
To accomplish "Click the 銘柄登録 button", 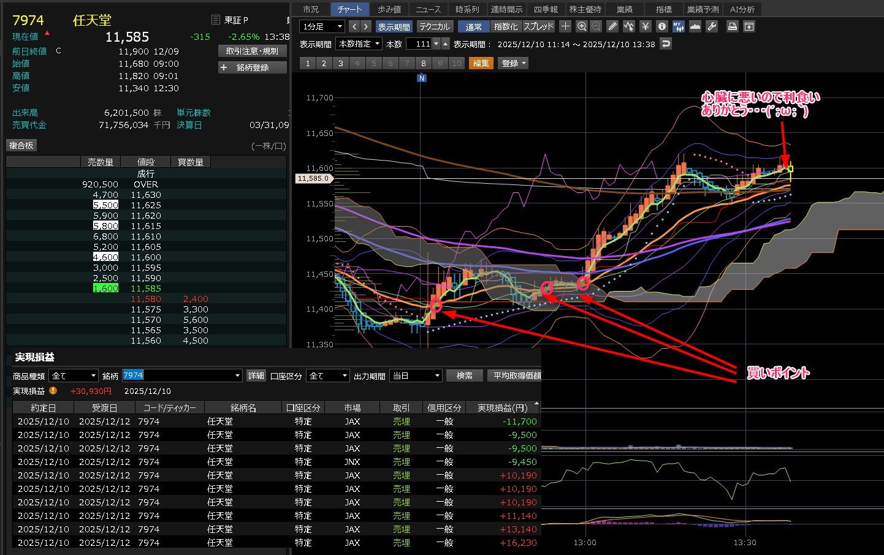I will pyautogui.click(x=253, y=67).
